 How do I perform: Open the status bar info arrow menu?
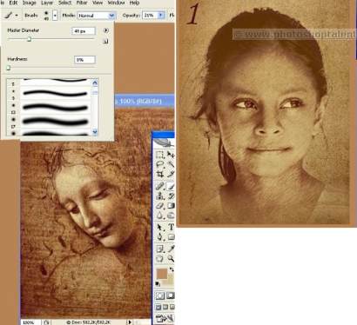click(130, 322)
